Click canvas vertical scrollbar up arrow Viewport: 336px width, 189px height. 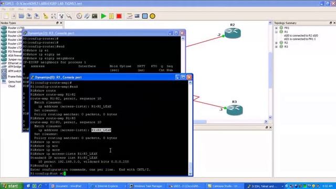pos(270,23)
